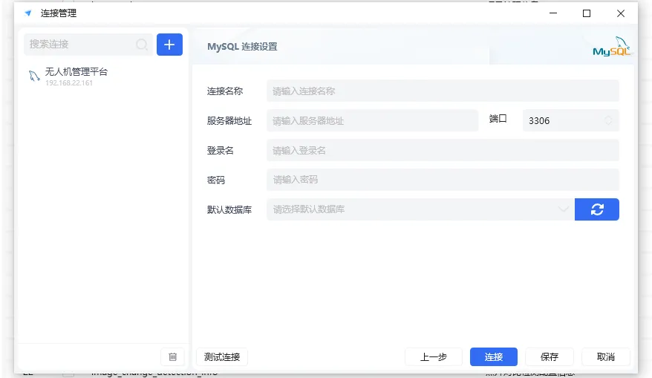The height and width of the screenshot is (378, 652).
Task: Open the 默认数据库 dropdown
Action: coord(420,209)
